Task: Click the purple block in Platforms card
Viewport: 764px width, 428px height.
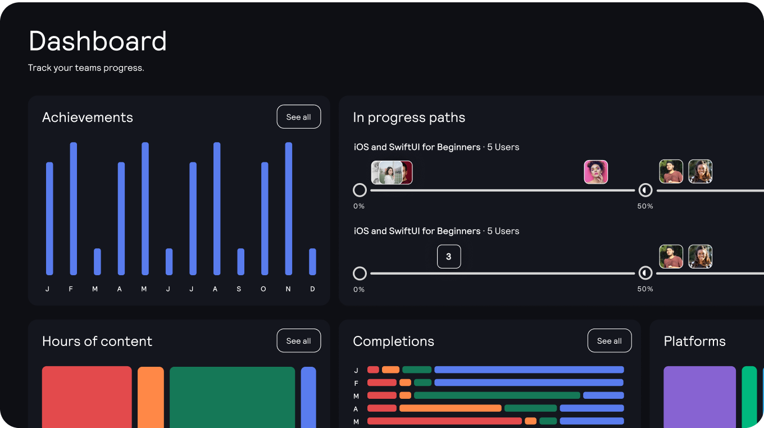Action: (699, 397)
